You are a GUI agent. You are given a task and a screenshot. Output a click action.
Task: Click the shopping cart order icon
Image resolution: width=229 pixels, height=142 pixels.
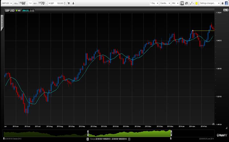coord(68,3)
